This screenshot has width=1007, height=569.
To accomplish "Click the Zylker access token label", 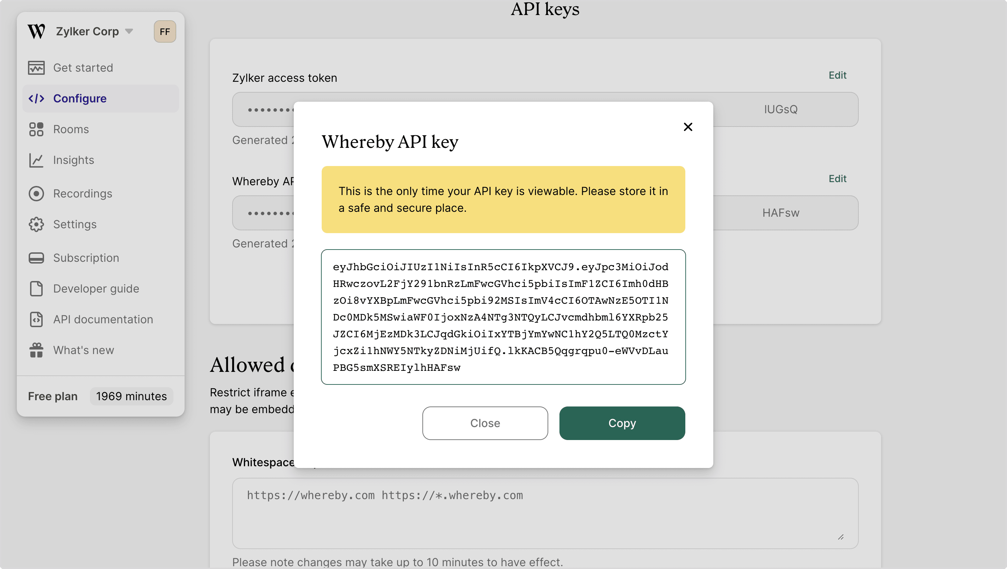I will (x=285, y=78).
